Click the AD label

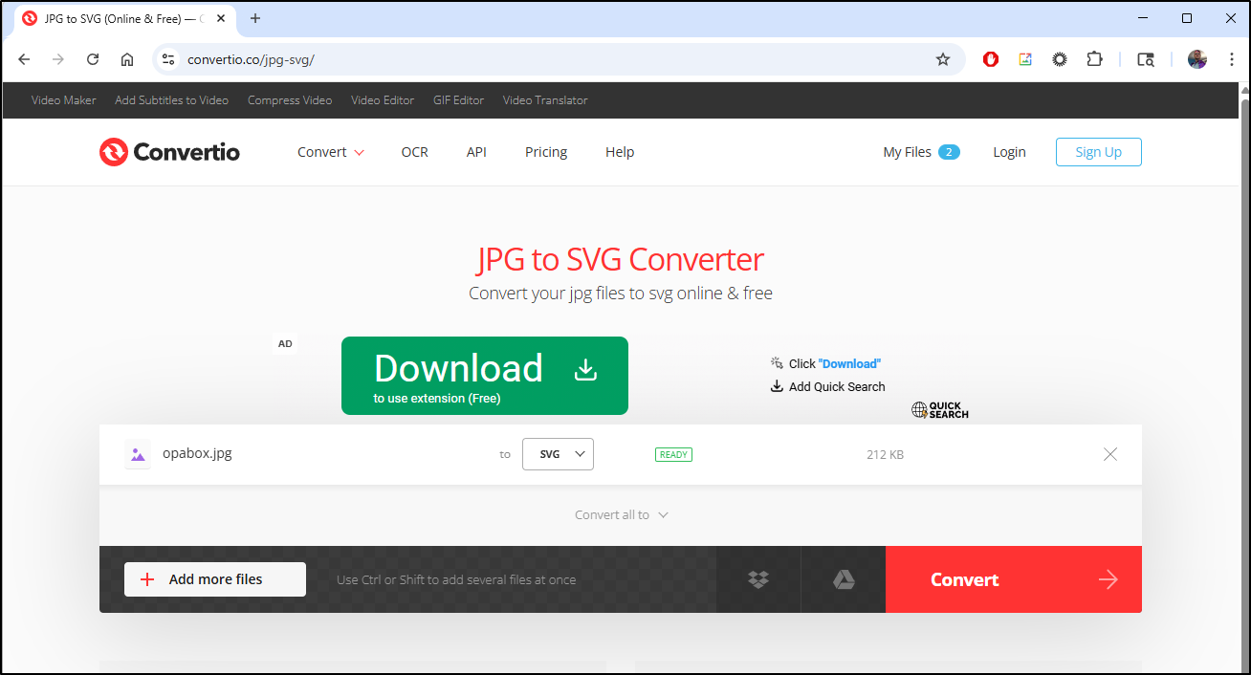point(285,344)
